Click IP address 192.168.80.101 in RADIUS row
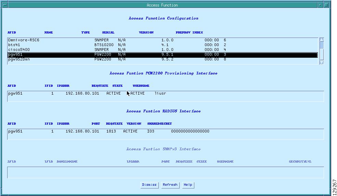 pyautogui.click(x=82, y=131)
